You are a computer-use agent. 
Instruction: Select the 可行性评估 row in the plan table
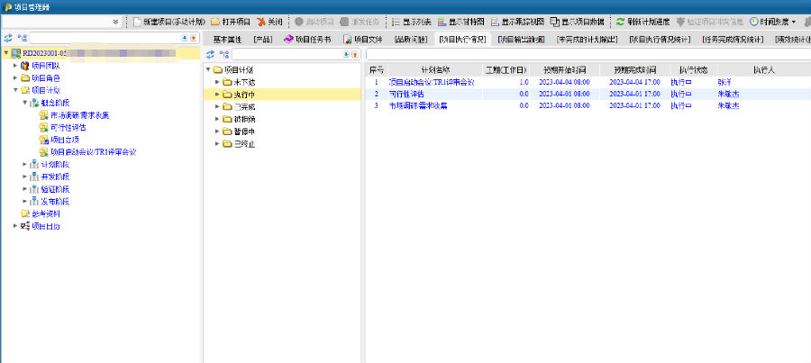point(588,94)
